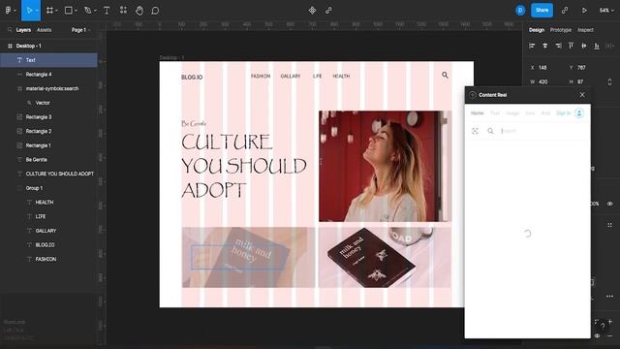Open the Dev mode link icon
The image size is (620, 349).
pyautogui.click(x=565, y=11)
